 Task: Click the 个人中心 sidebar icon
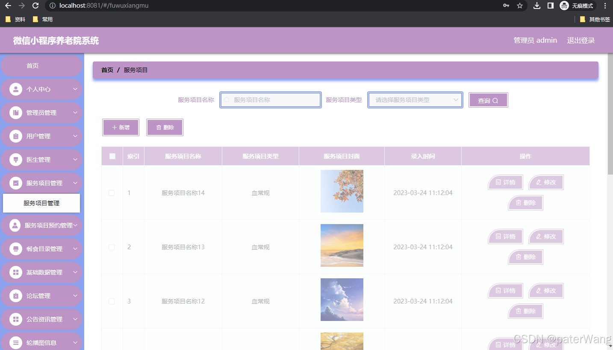pyautogui.click(x=16, y=89)
